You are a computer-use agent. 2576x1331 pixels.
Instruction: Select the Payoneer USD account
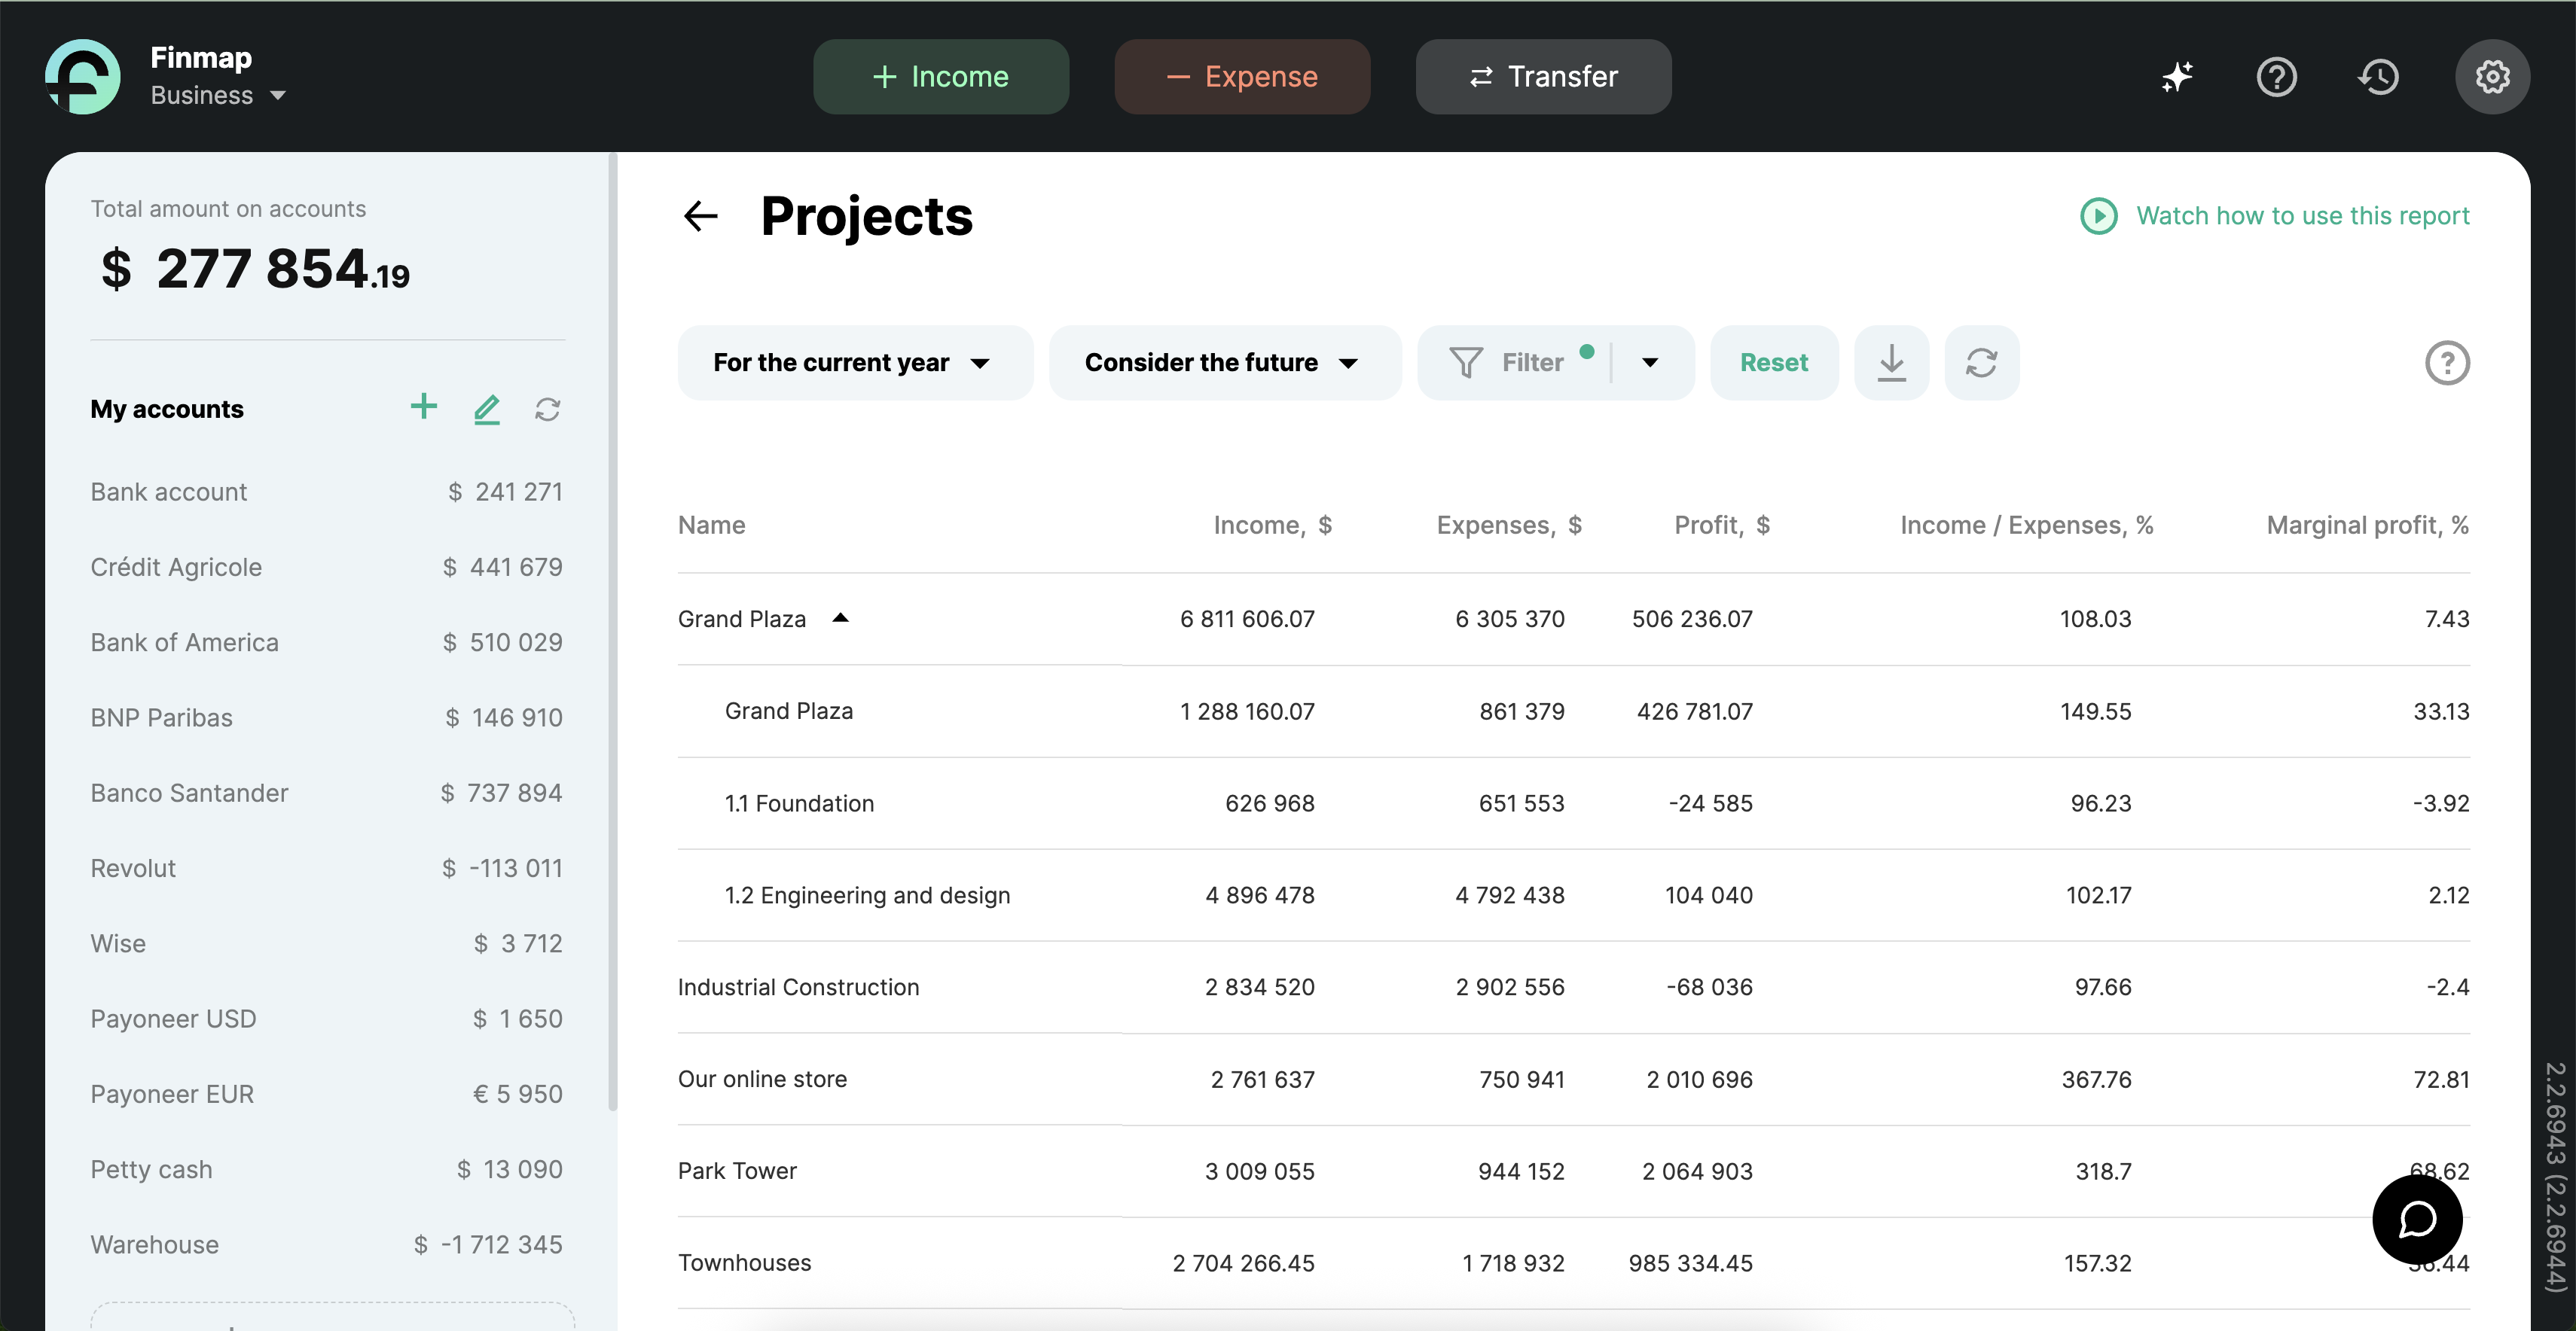(326, 1019)
